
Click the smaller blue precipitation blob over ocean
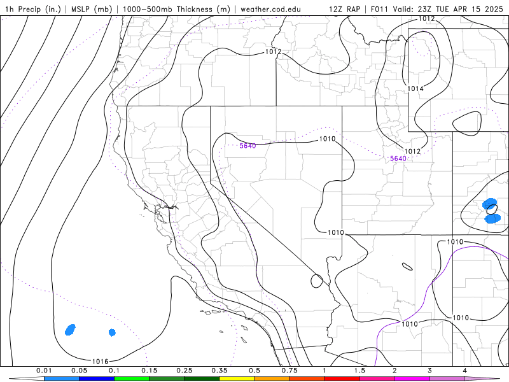(112, 332)
